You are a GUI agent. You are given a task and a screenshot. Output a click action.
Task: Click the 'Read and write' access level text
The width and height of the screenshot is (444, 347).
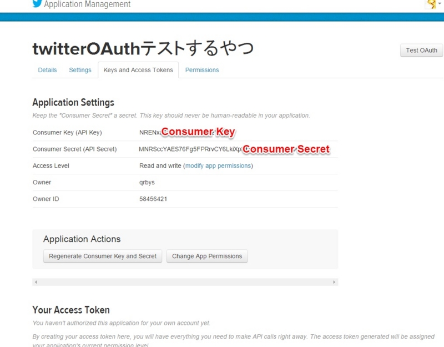tap(160, 165)
